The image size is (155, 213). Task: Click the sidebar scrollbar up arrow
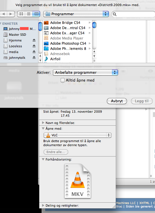[40, 56]
